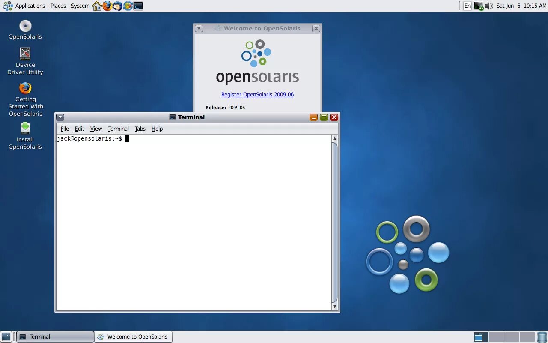Switch to first workspace in pager

(480, 337)
